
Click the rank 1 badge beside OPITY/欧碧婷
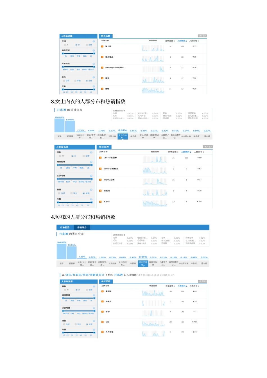(100, 158)
